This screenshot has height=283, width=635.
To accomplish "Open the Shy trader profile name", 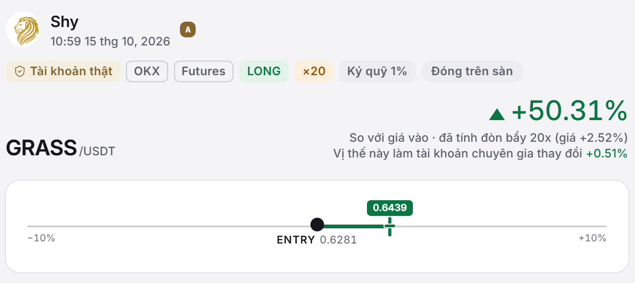I will (x=64, y=22).
